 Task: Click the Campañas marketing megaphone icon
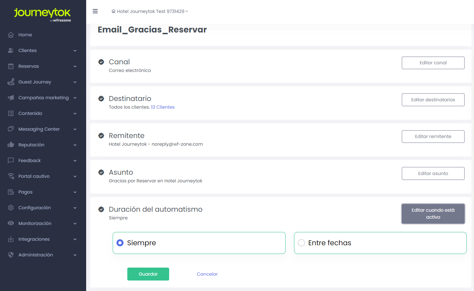click(x=11, y=98)
